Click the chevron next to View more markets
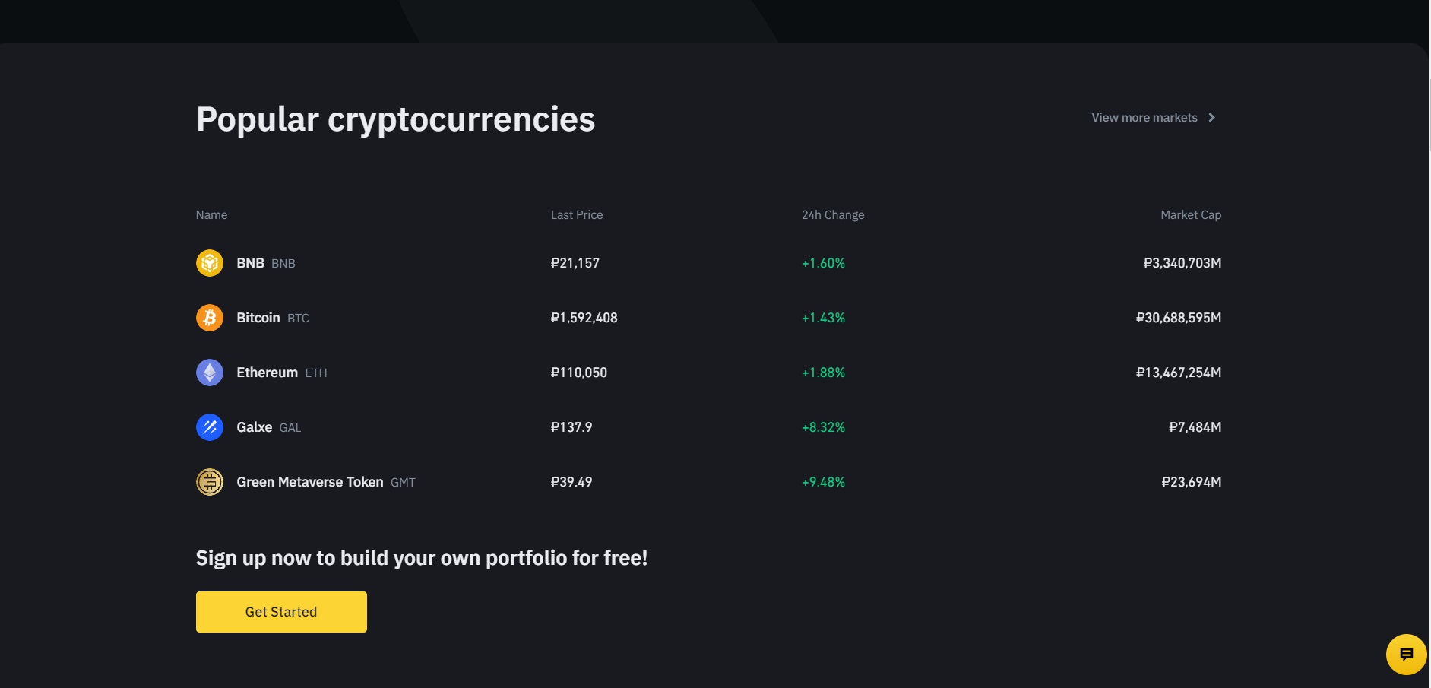Screen dimensions: 1431x688 [x=1211, y=118]
